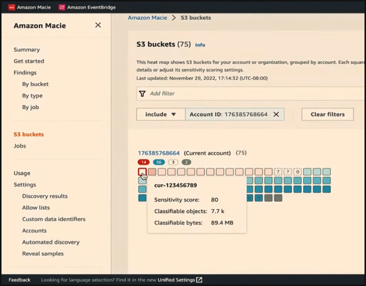Click the Classifiable objects value 7.7 k
Viewport: 366px width, 286px height.
pyautogui.click(x=218, y=211)
